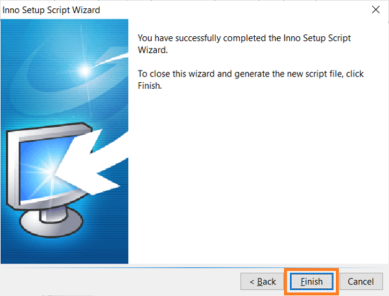
Task: Click the 'You have successfully completed' message
Action: click(244, 44)
